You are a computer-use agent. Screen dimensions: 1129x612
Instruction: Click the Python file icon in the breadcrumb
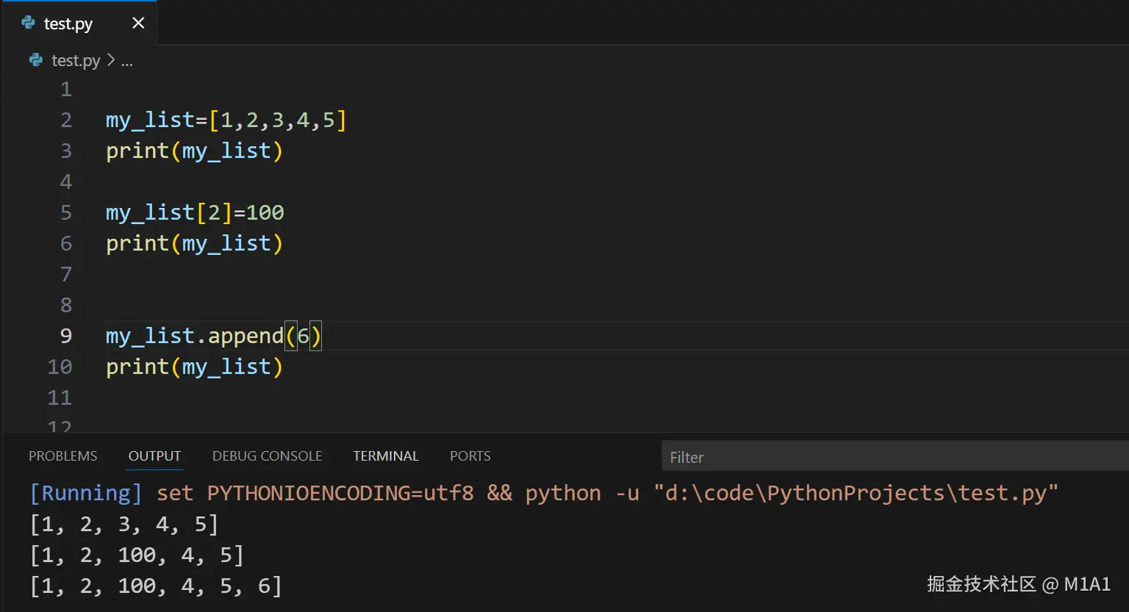36,60
